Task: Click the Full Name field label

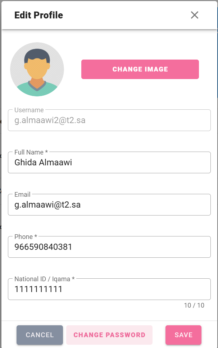Action: (29, 152)
